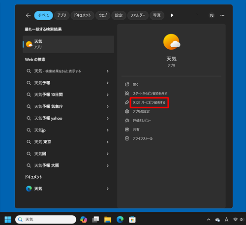Click the share (共有) icon

[127, 129]
